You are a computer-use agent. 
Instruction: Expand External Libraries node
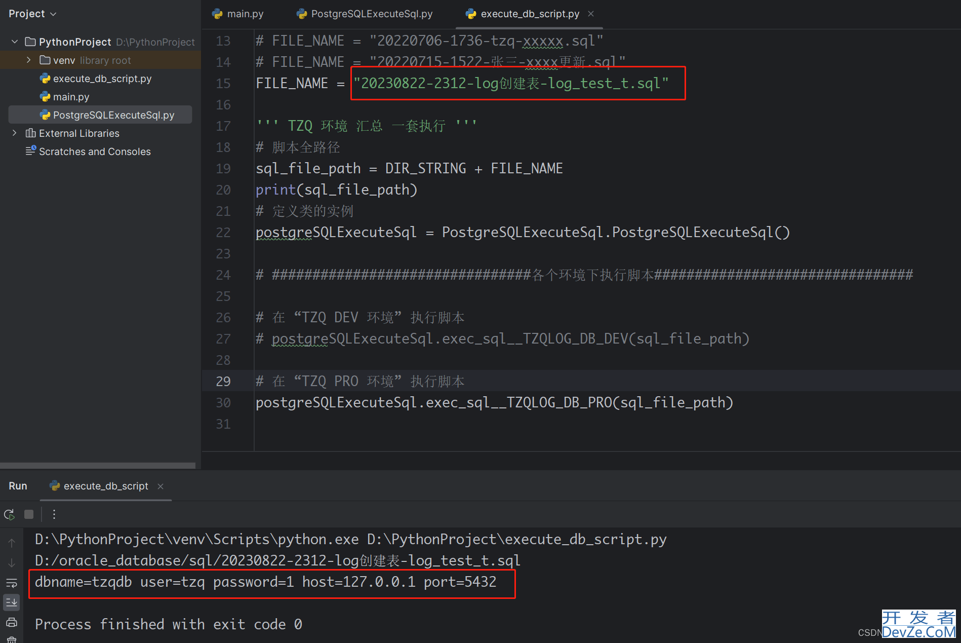(15, 133)
